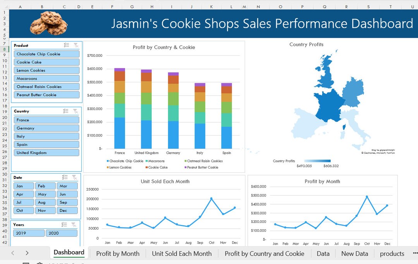
Task: Activate multi-select on the Date slicer
Action: pyautogui.click(x=66, y=177)
